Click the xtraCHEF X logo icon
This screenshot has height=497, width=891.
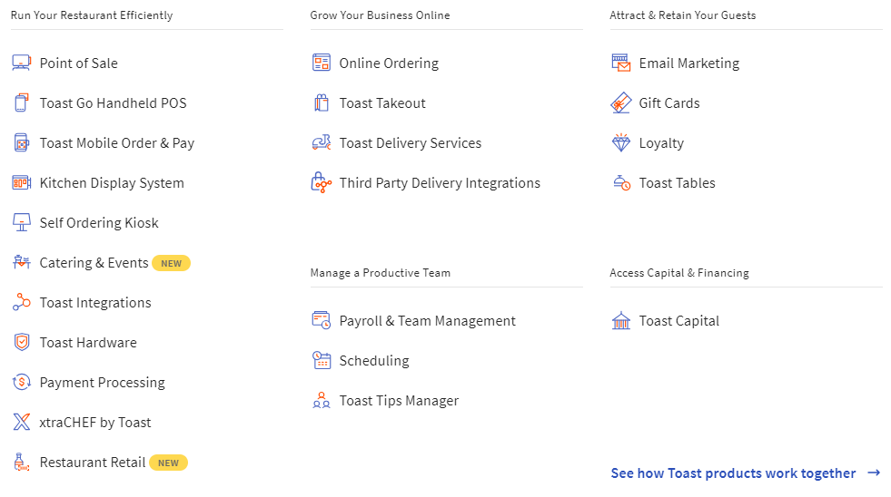[22, 422]
